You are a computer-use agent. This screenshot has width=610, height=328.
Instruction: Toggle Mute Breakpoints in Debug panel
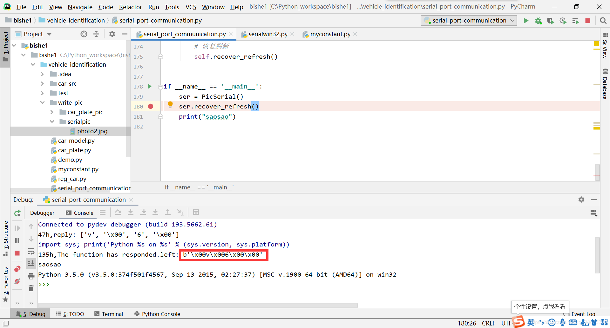click(x=17, y=281)
